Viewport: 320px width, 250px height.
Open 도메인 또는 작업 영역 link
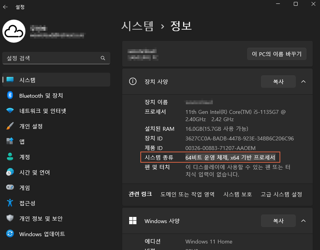187,194
